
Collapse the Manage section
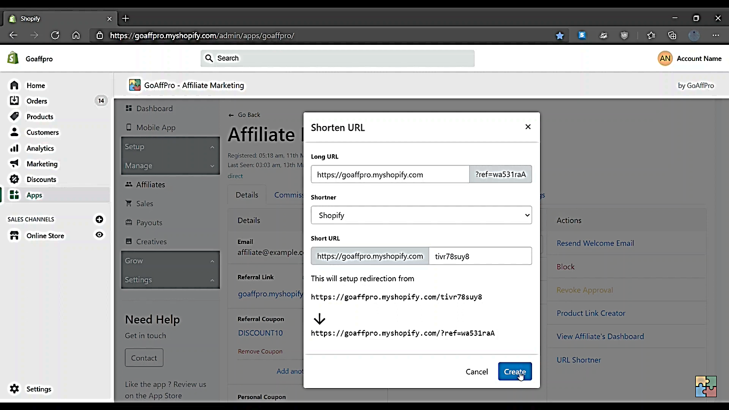click(x=170, y=165)
